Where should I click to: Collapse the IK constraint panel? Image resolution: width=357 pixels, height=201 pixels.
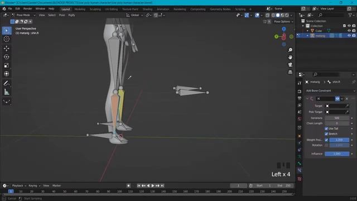pyautogui.click(x=307, y=99)
